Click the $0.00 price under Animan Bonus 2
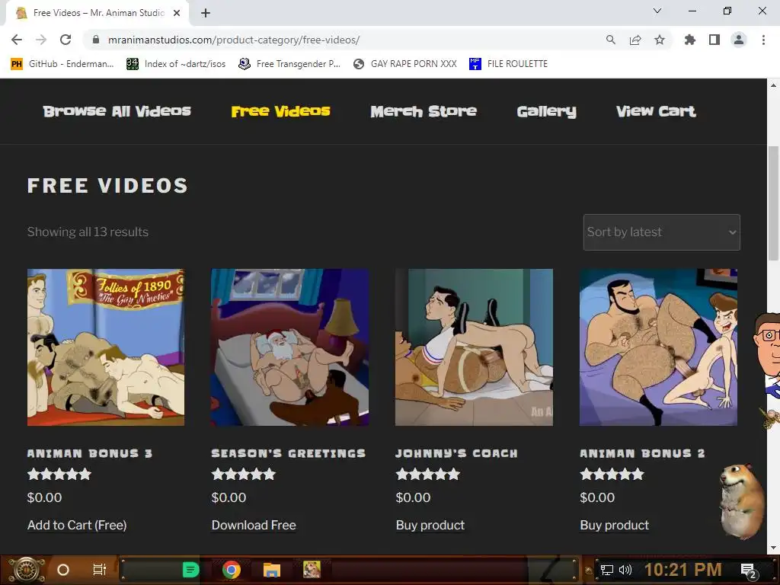 point(597,497)
